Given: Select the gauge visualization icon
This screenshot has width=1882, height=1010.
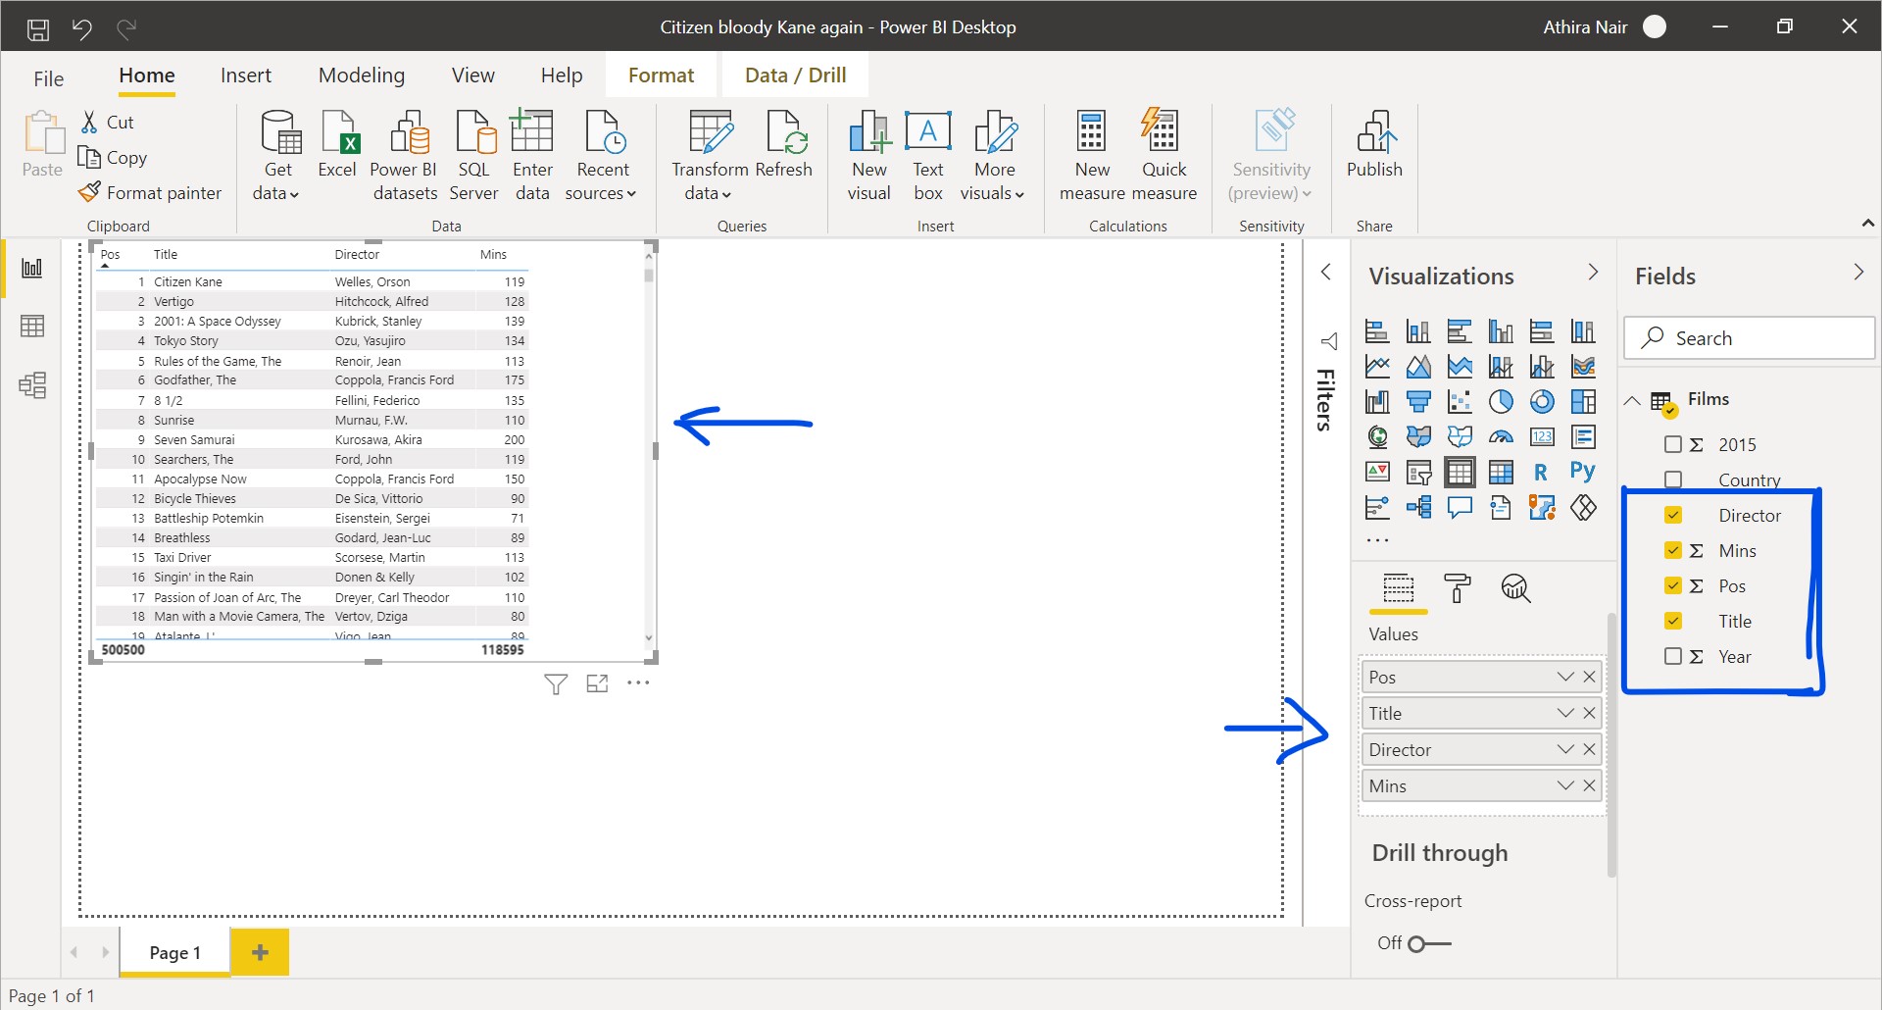Looking at the screenshot, I should (1501, 436).
